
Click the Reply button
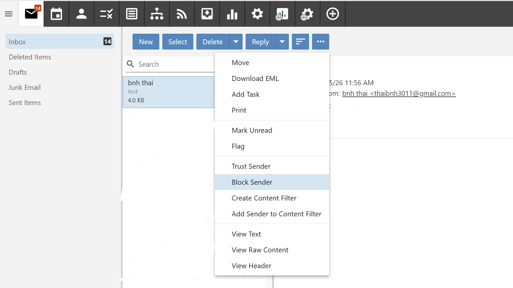coord(260,42)
